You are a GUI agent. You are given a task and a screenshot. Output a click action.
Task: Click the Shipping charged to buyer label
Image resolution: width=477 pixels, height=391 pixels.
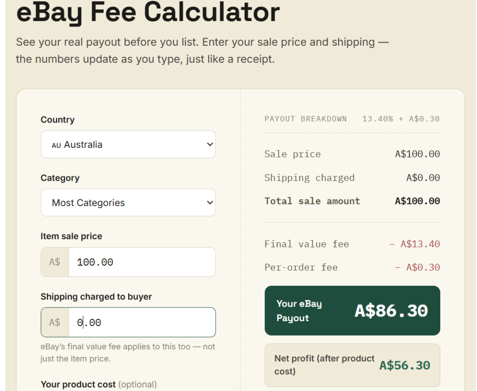96,297
